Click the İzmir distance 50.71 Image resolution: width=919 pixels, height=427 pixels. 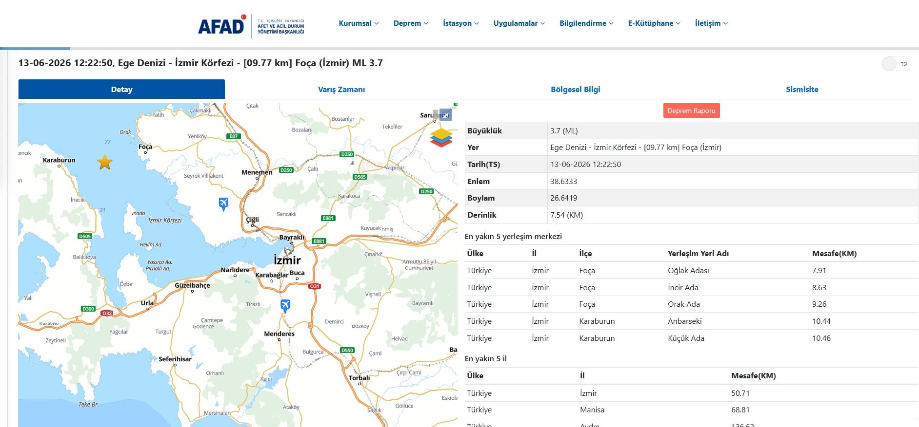coord(740,393)
